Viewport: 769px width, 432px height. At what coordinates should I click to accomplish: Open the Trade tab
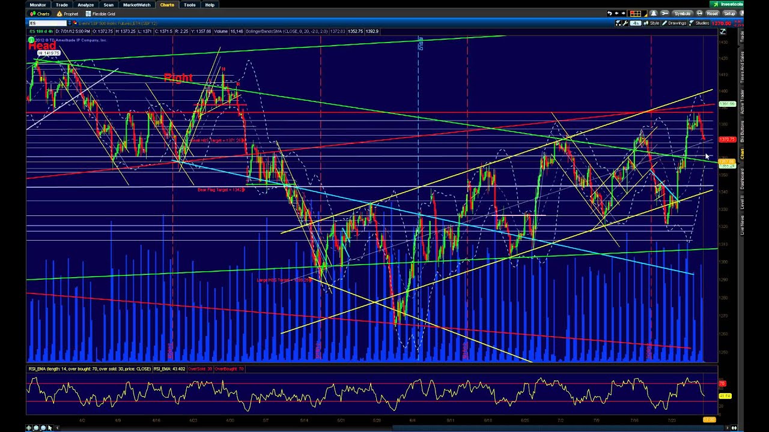62,5
